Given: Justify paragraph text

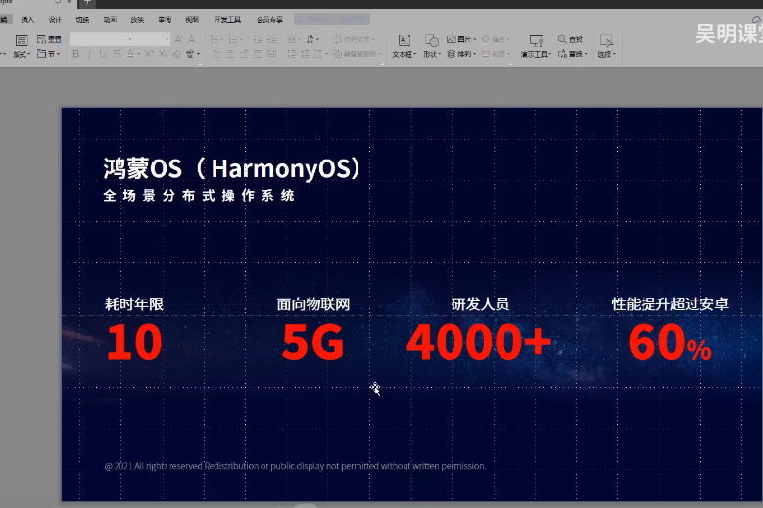Looking at the screenshot, I should [258, 54].
